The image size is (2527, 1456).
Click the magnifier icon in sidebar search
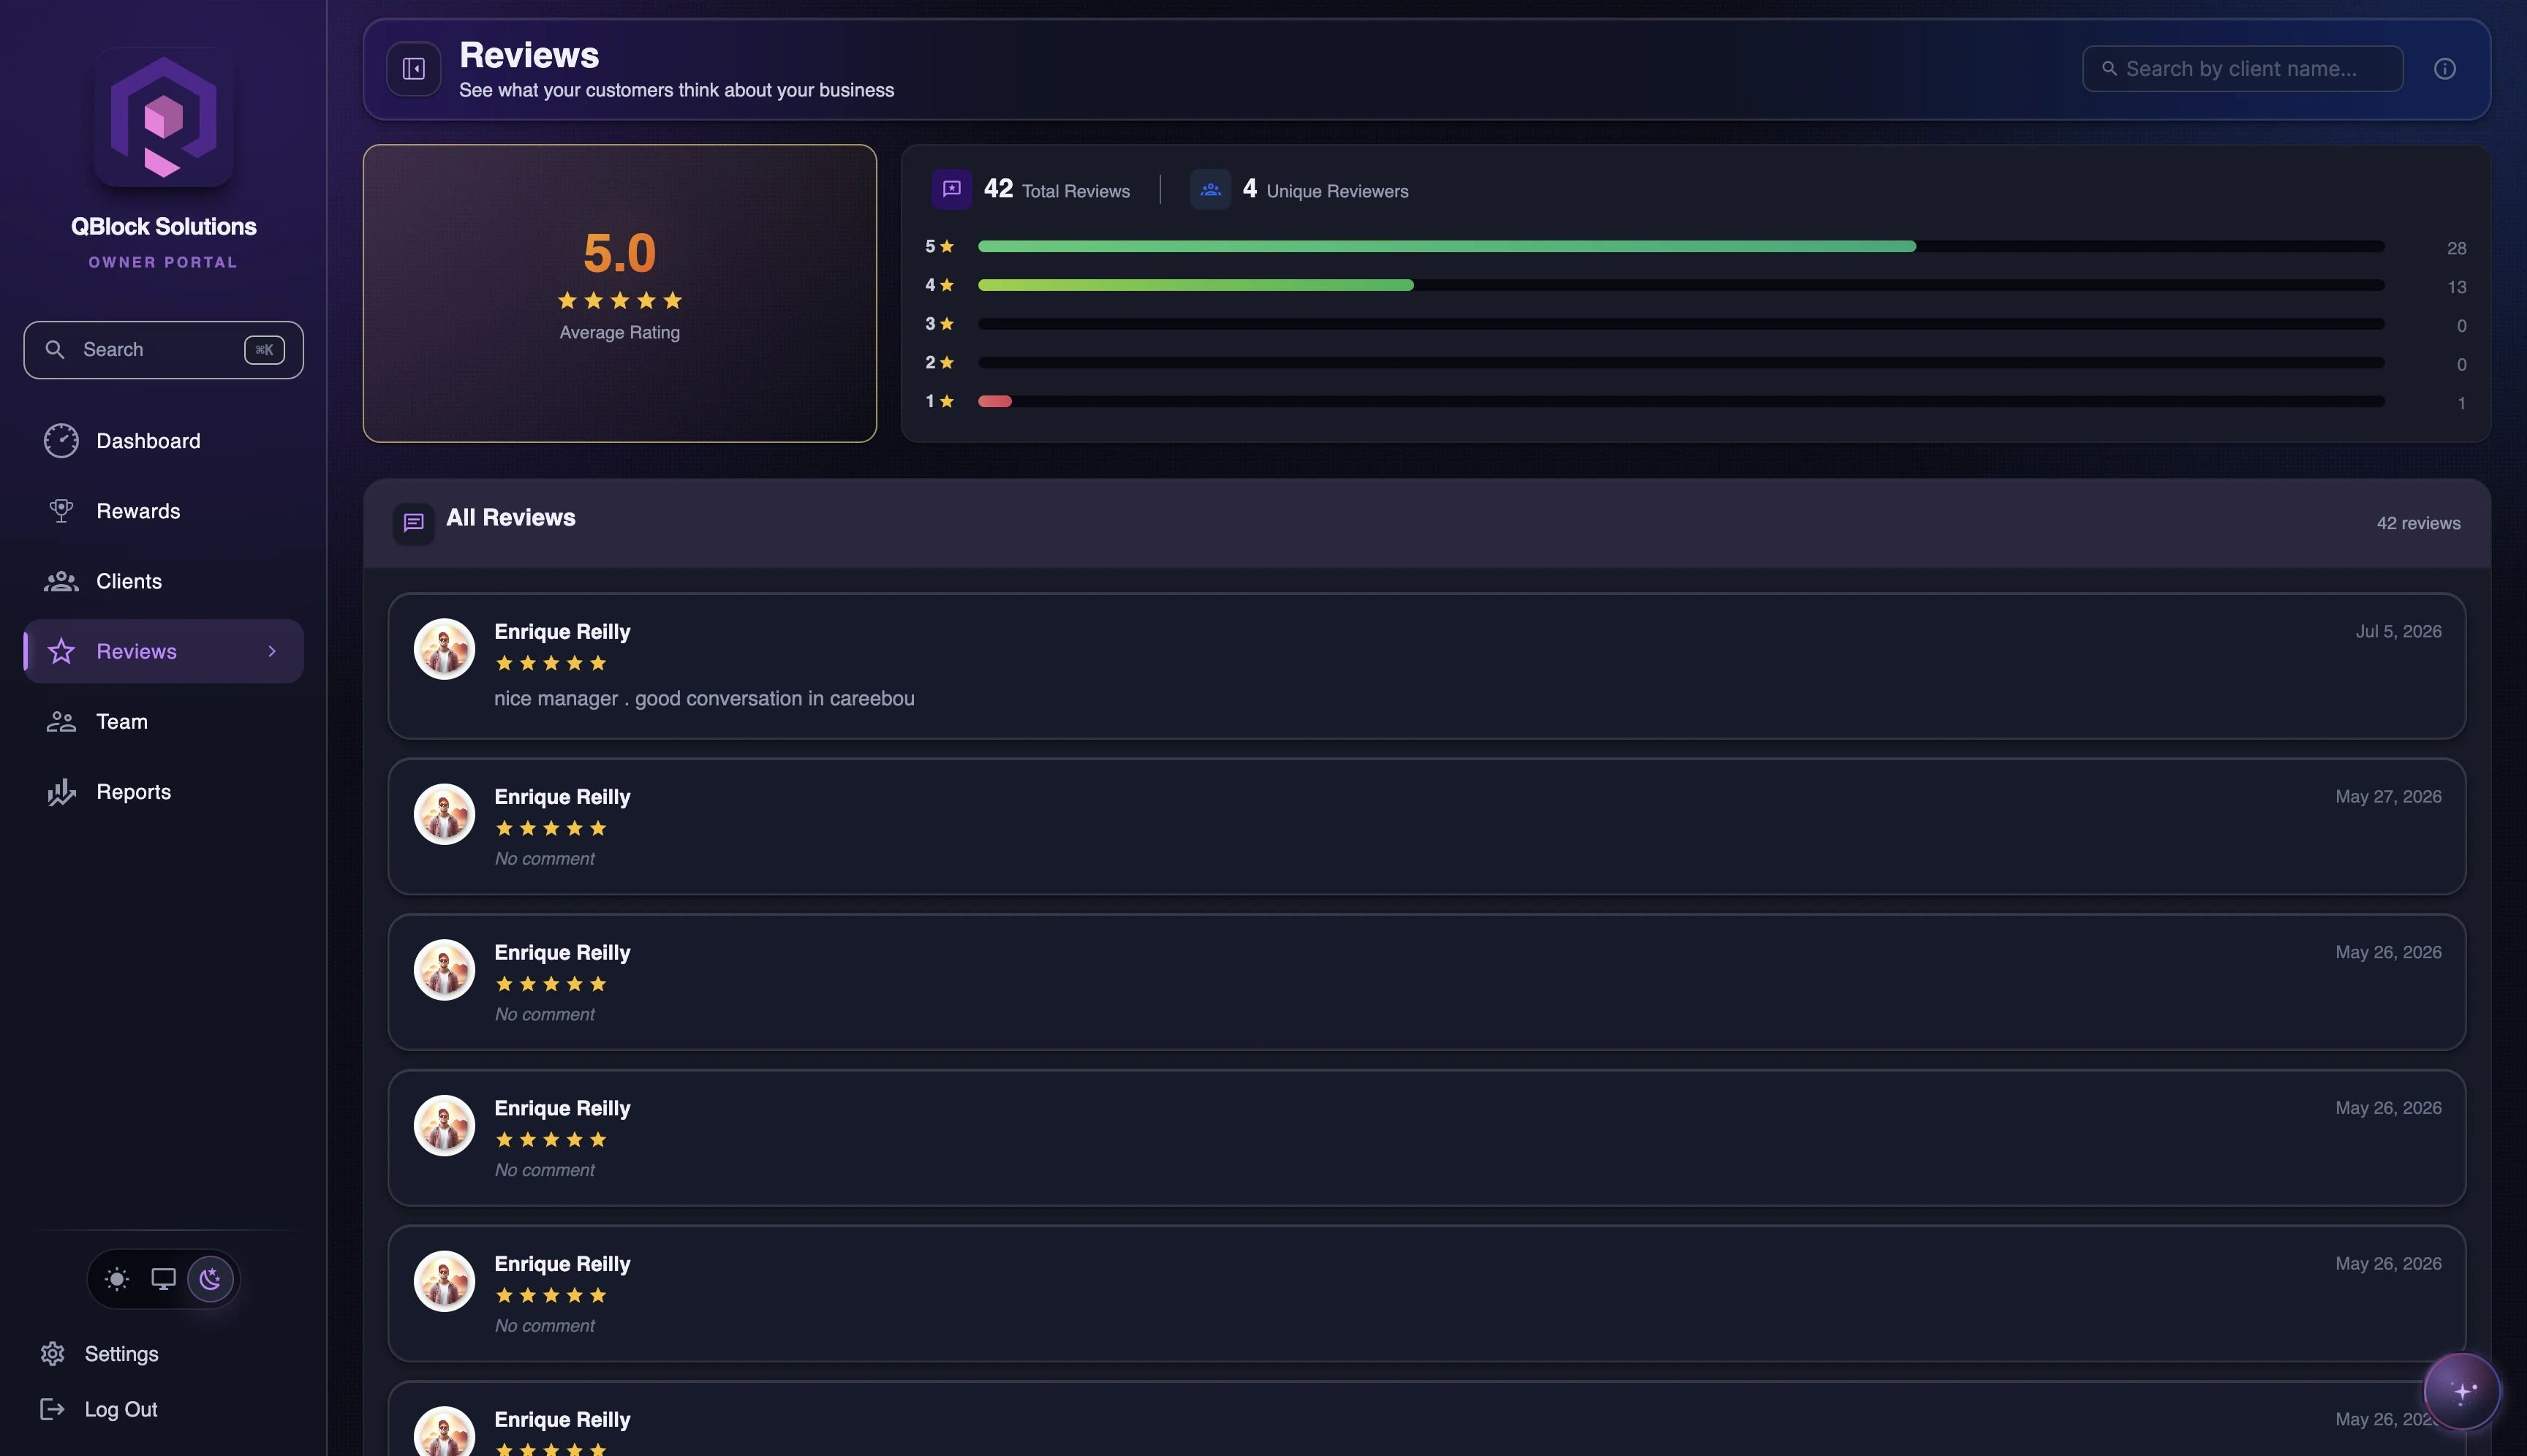coord(55,350)
